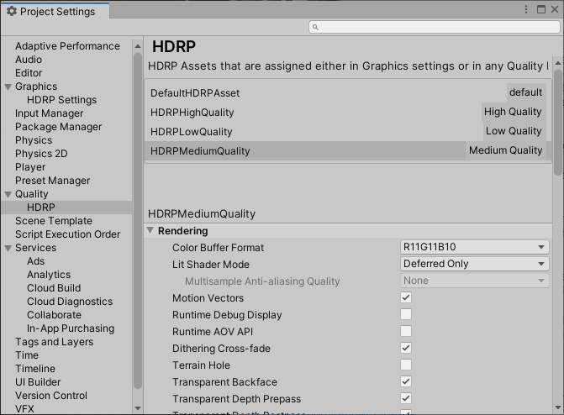Toggle Dithering Cross-fade checkbox
Image resolution: width=564 pixels, height=415 pixels.
pyautogui.click(x=406, y=348)
